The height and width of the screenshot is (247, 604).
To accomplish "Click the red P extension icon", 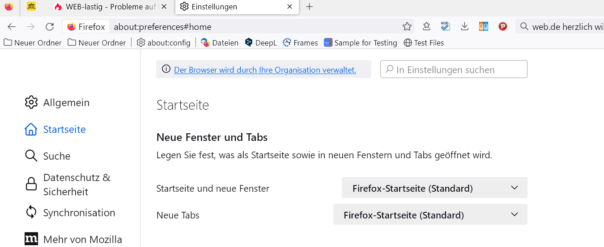I will point(502,27).
